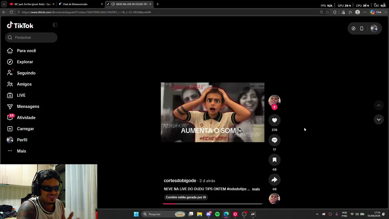
Task: Open the account avatar menu at top right
Action: click(374, 29)
